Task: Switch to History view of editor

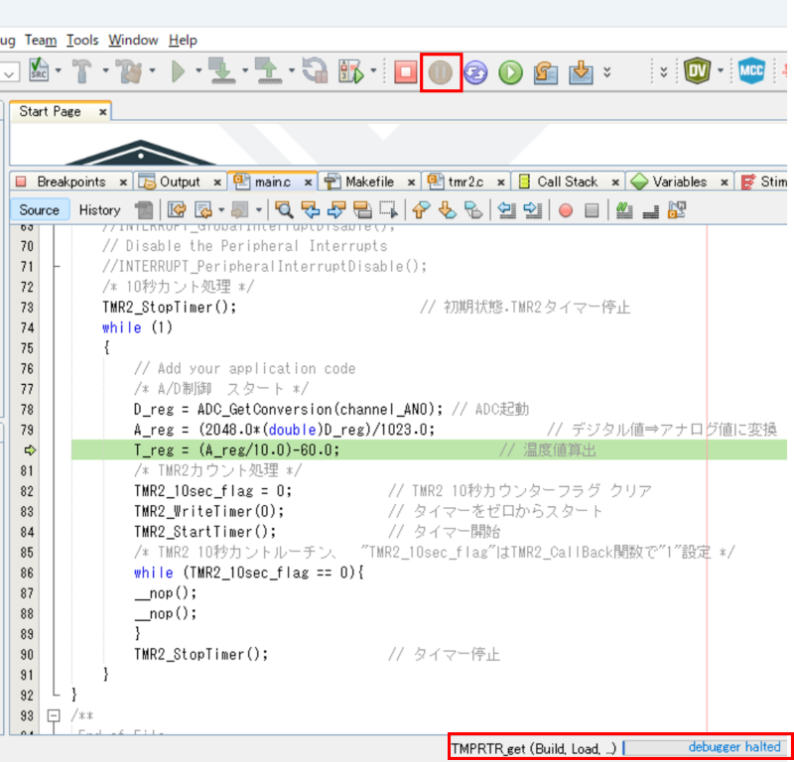Action: point(99,210)
